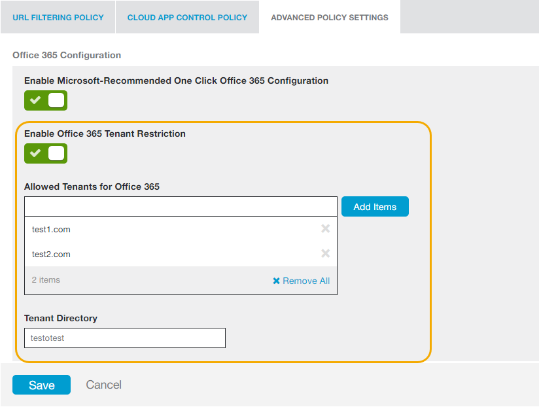Remove test1.com using its X icon
539x407 pixels.
(x=325, y=228)
